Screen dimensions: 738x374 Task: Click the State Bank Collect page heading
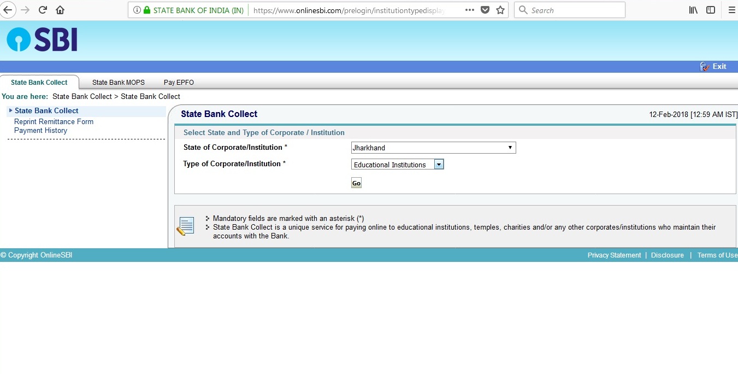[219, 114]
